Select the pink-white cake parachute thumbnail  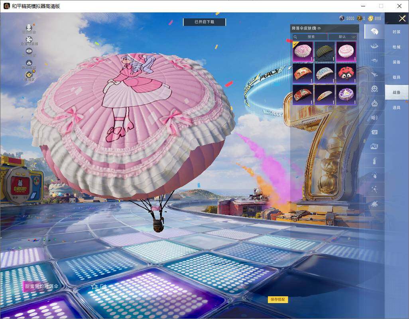point(346,52)
